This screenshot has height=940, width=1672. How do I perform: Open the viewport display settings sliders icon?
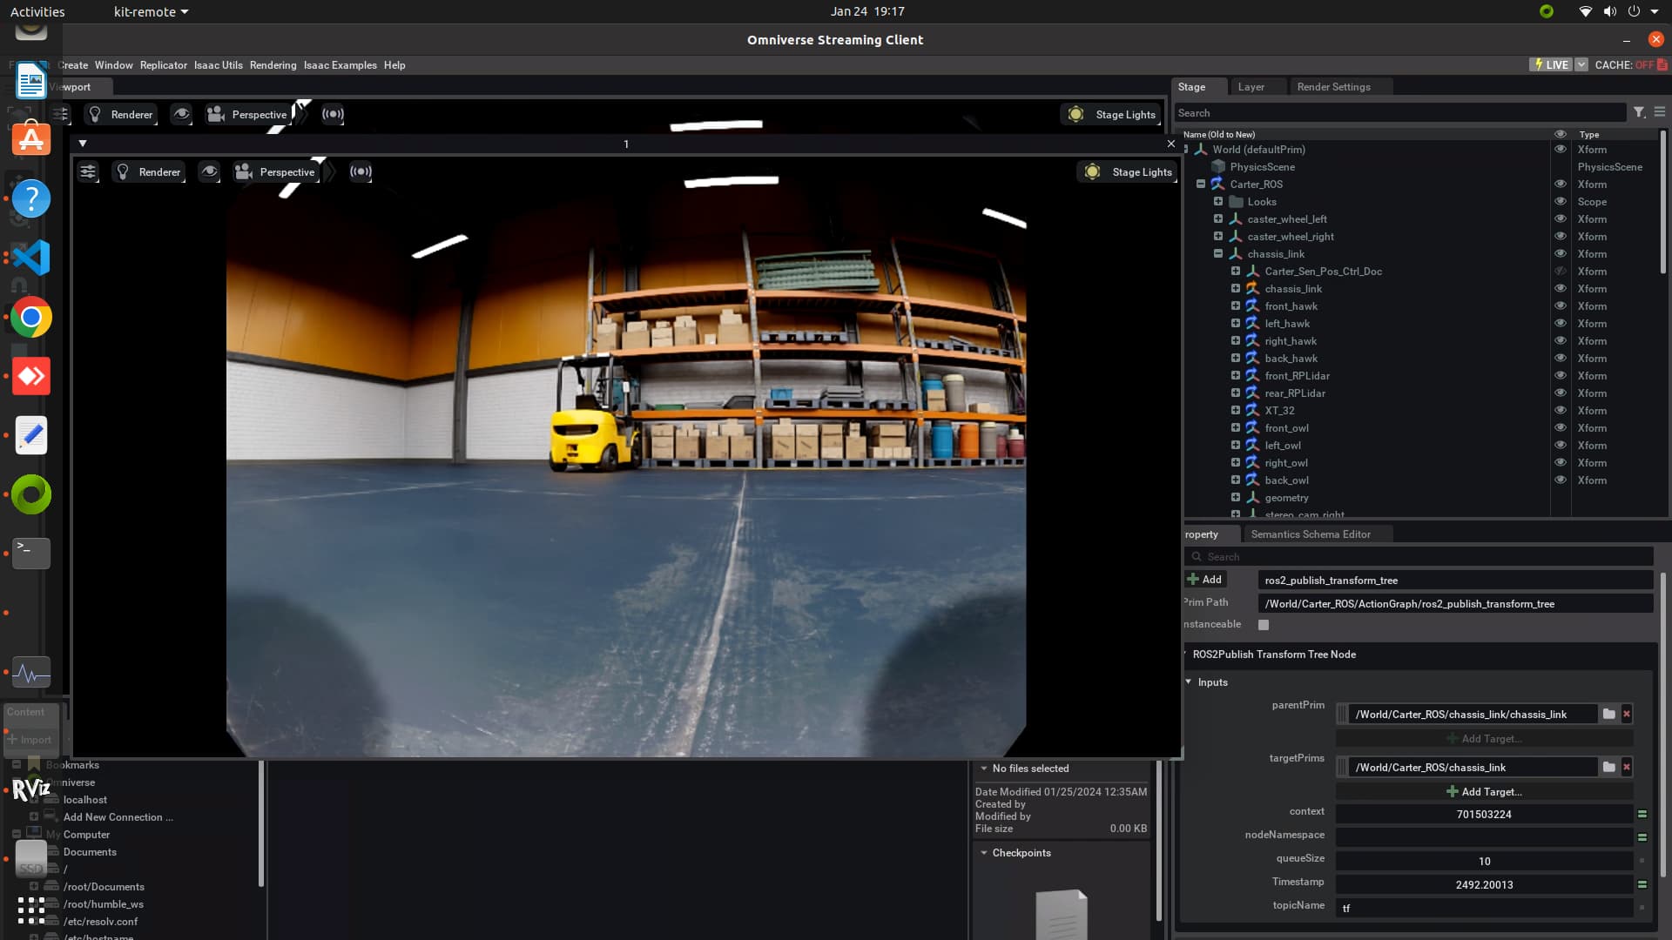[88, 171]
